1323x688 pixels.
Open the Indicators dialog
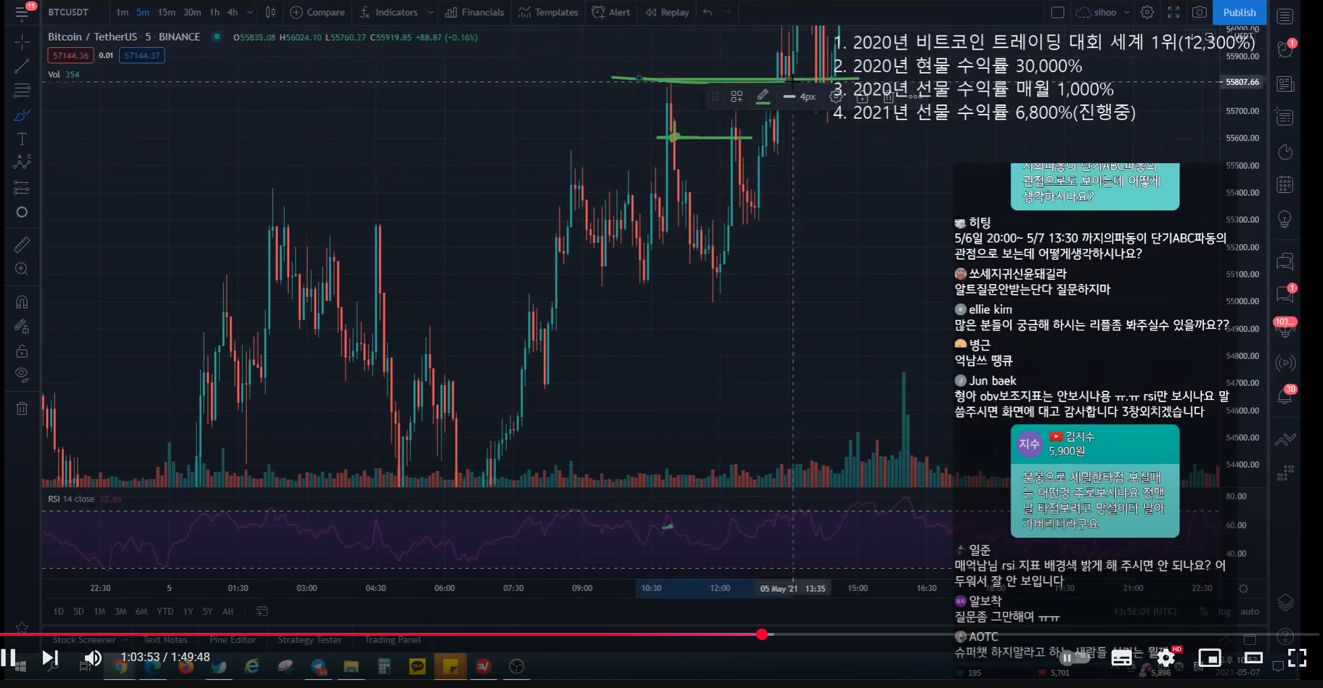pyautogui.click(x=389, y=12)
